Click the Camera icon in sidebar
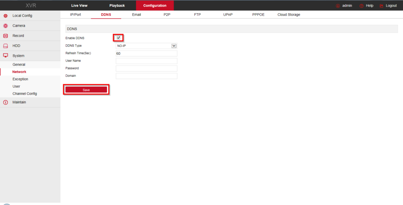The height and width of the screenshot is (205, 403). pyautogui.click(x=6, y=26)
